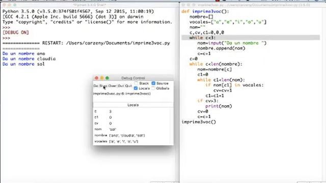
Task: Click shell input line 'Da un nombre sol'
Action: (23, 64)
